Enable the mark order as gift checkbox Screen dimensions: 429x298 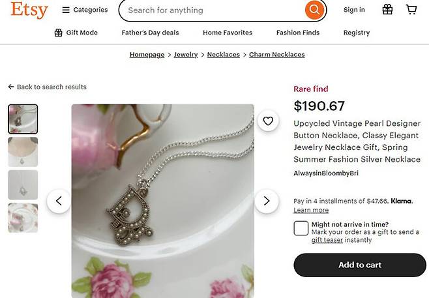click(x=301, y=228)
